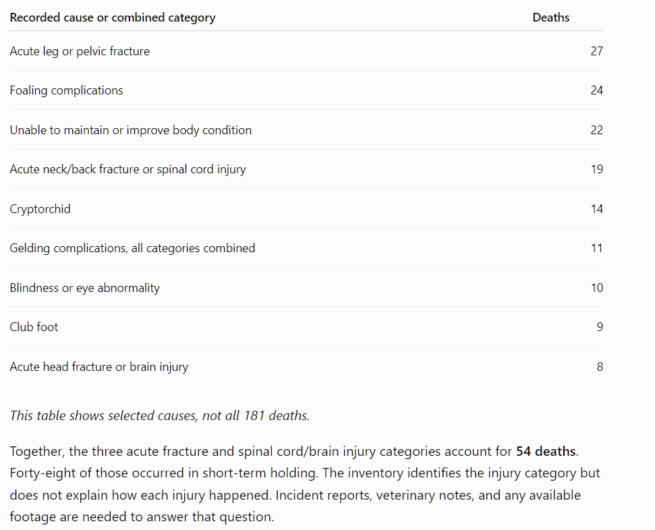Click 'Unable to maintain or improve body condition'
The width and height of the screenshot is (655, 530).
[131, 130]
